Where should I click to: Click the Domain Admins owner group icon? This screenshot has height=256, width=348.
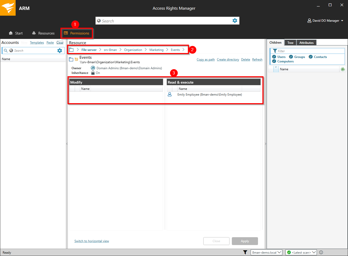[x=93, y=68]
